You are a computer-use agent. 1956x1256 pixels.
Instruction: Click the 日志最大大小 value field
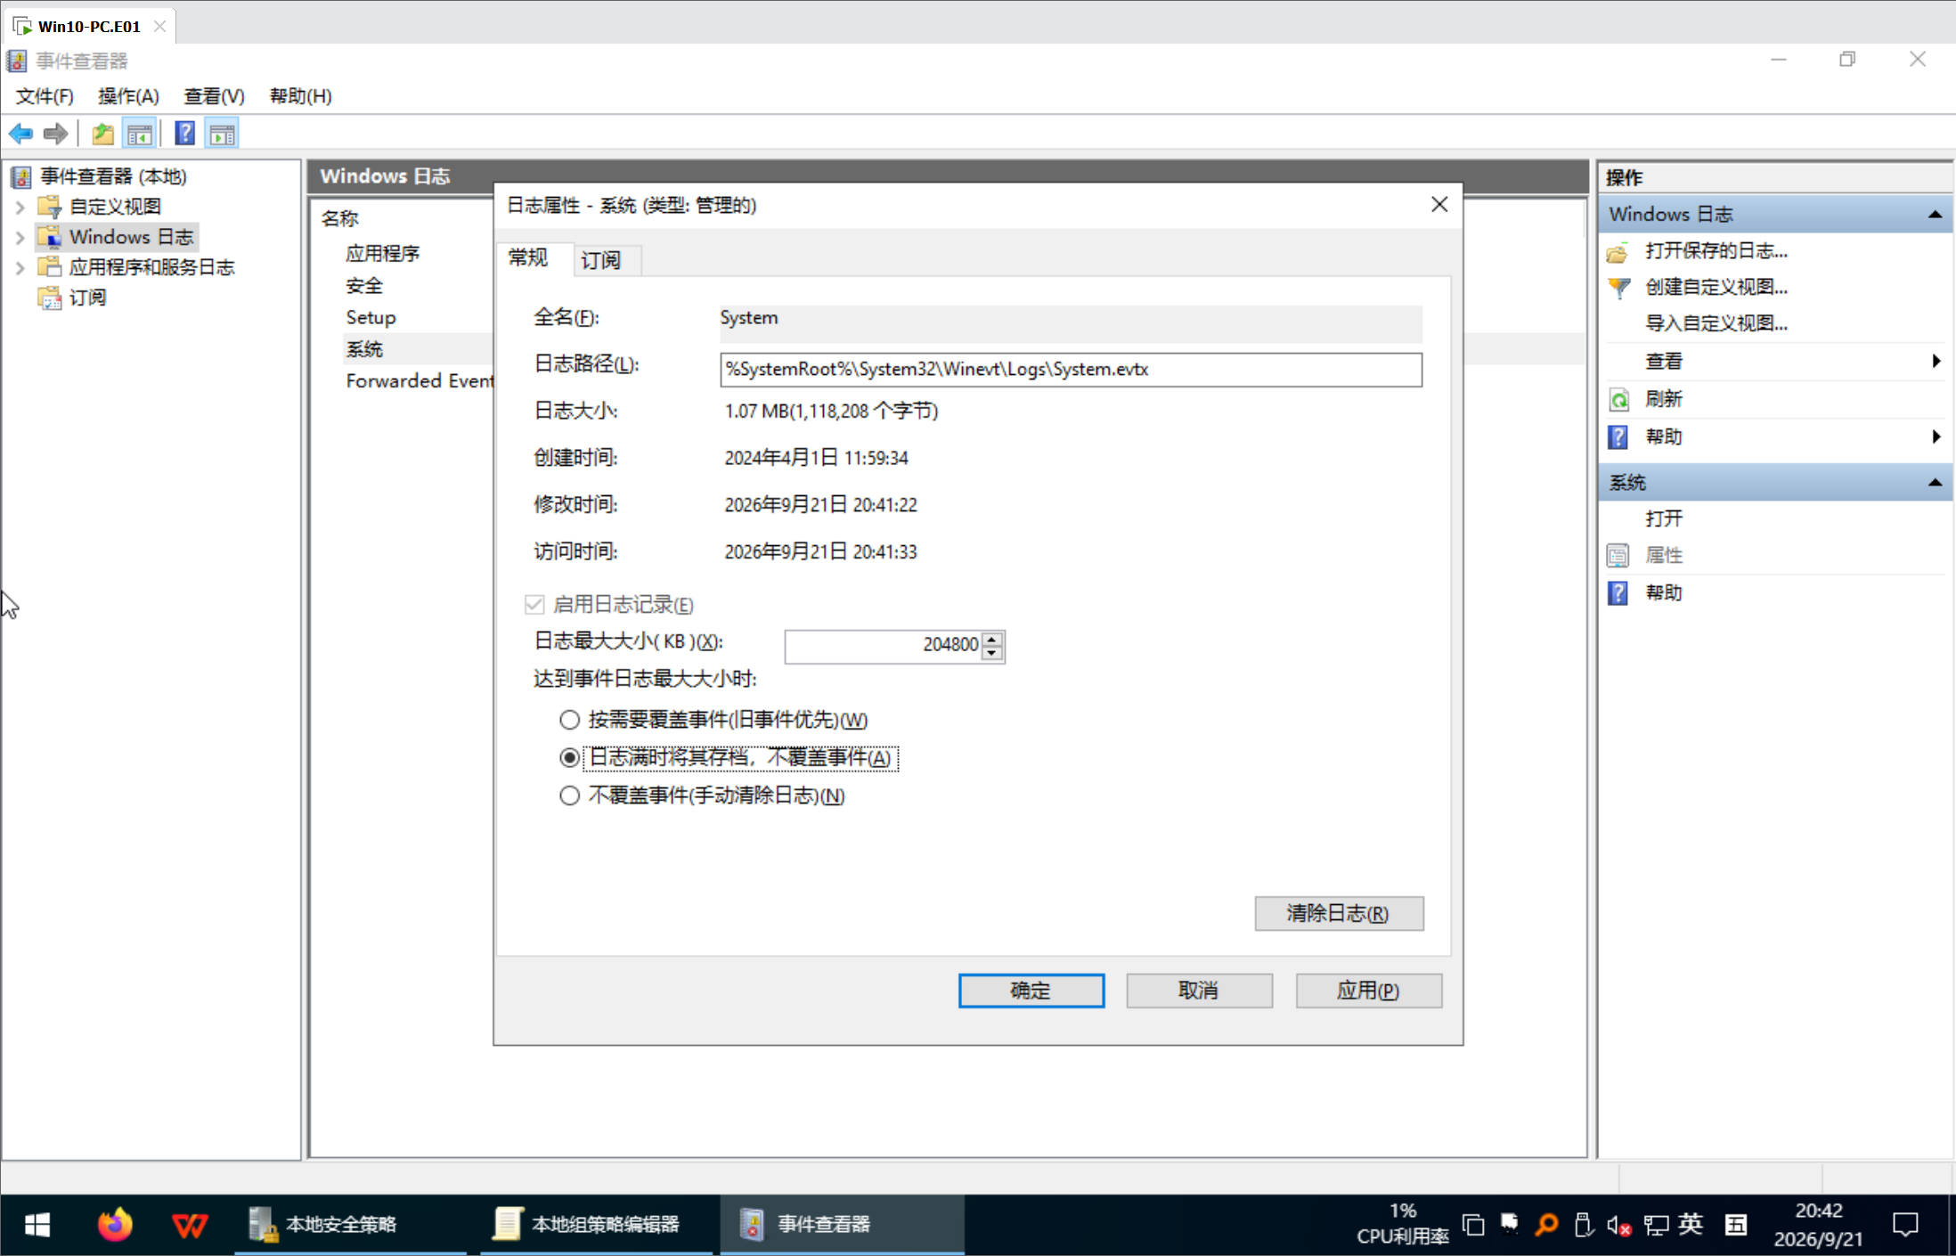click(884, 645)
